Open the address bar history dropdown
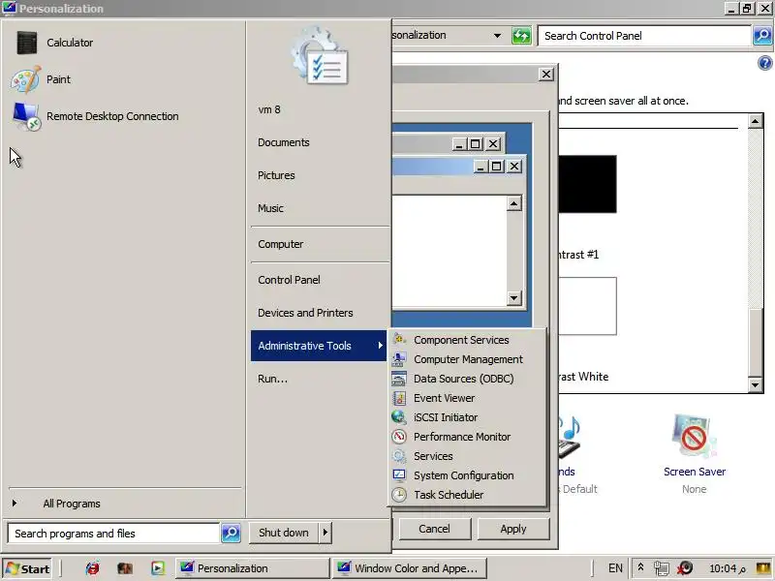Viewport: 775px width, 581px height. [497, 36]
